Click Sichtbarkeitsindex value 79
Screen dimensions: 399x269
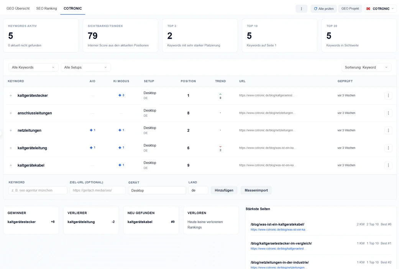click(x=93, y=36)
